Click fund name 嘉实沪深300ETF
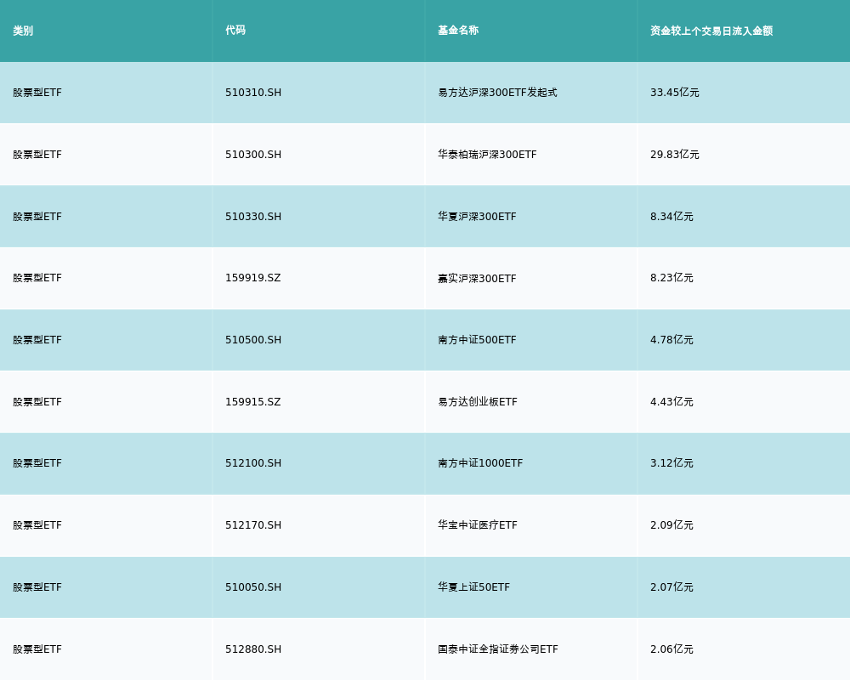Viewport: 850px width, 680px height. (x=477, y=278)
